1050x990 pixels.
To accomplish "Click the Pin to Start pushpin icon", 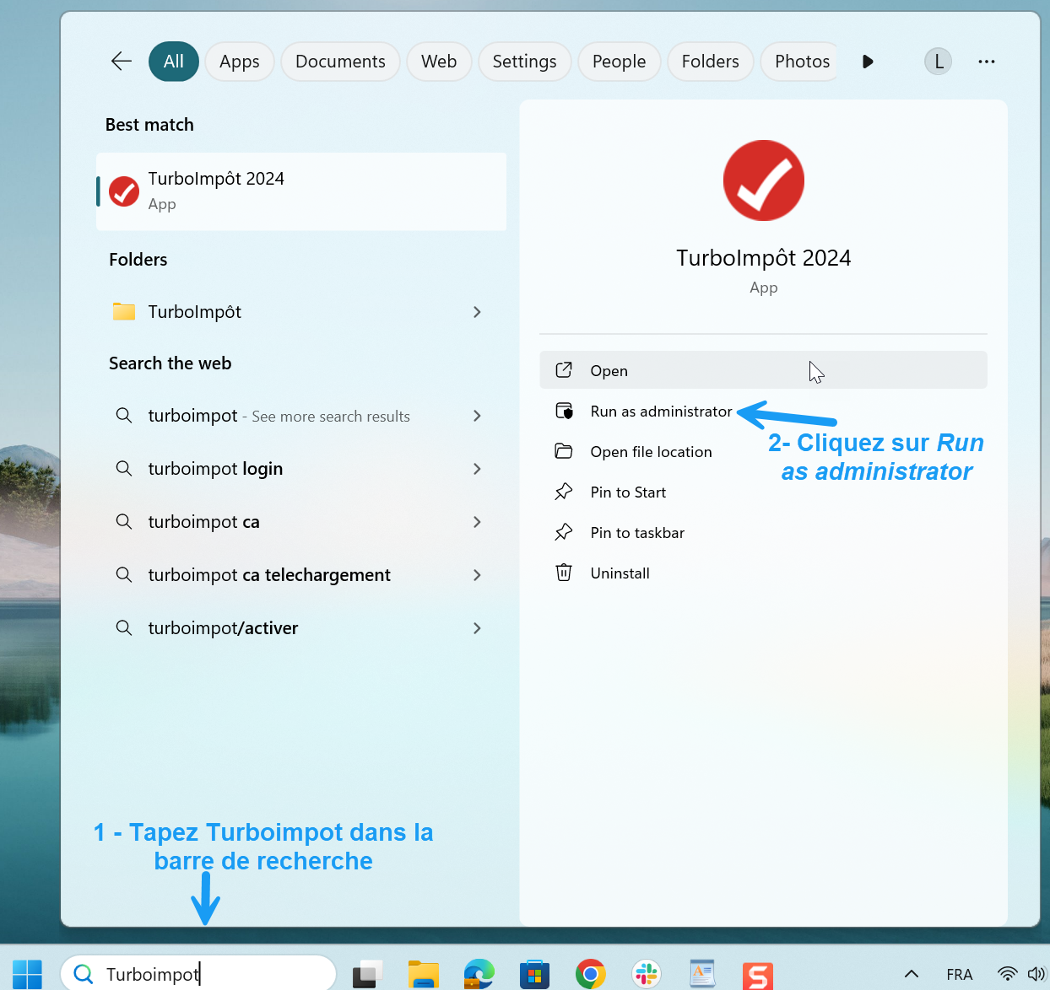I will (x=564, y=492).
